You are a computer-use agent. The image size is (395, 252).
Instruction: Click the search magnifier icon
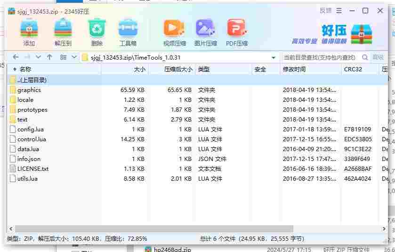pyautogui.click(x=365, y=57)
